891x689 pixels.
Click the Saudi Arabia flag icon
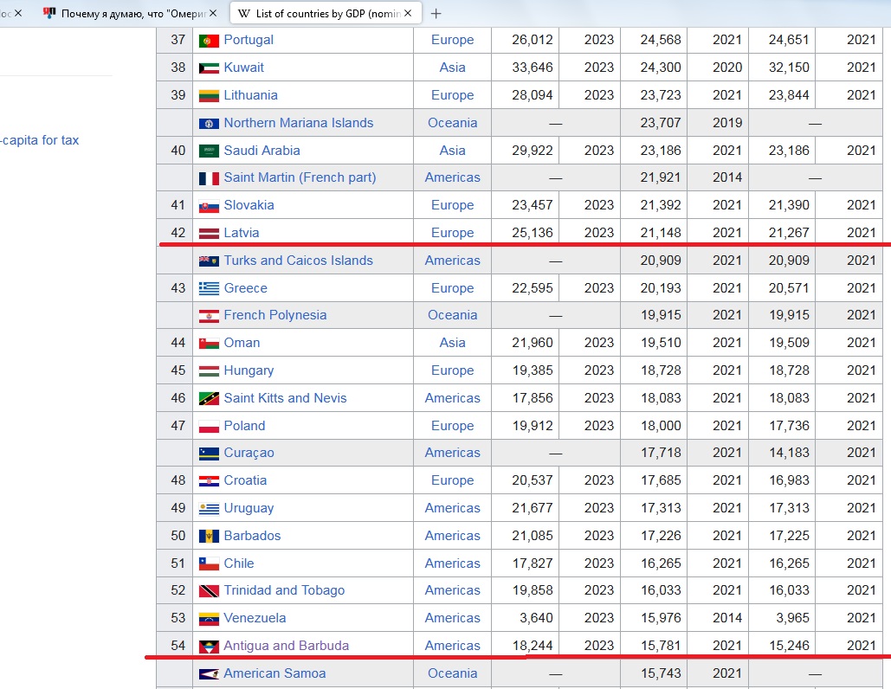coord(209,151)
